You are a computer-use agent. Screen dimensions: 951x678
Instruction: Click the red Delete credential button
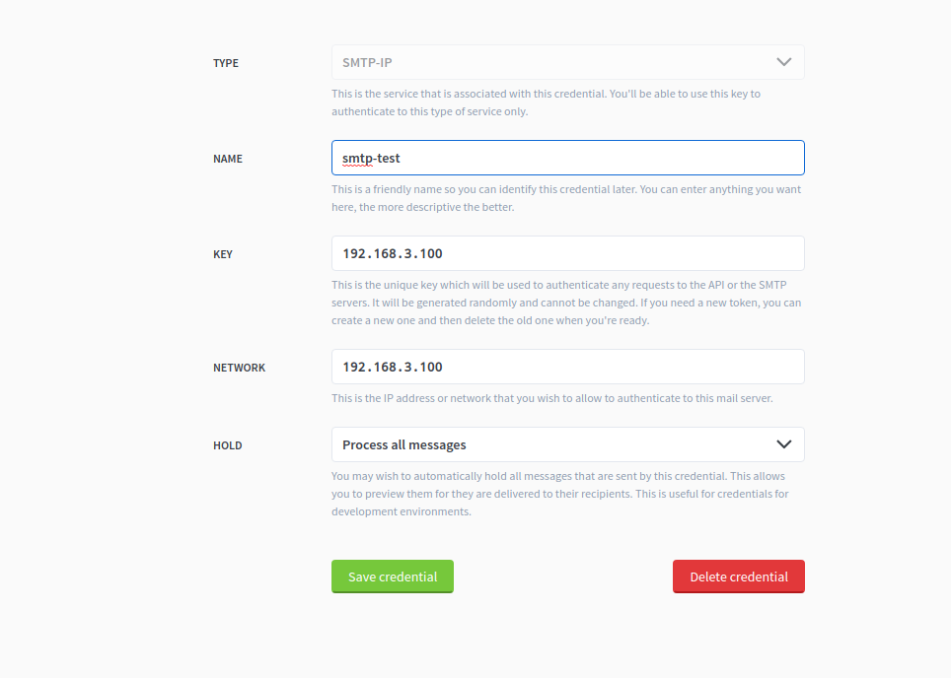(x=738, y=576)
